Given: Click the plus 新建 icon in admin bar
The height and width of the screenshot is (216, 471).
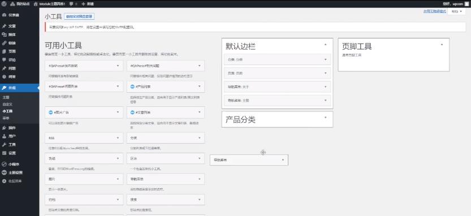Looking at the screenshot, I should coord(83,4).
